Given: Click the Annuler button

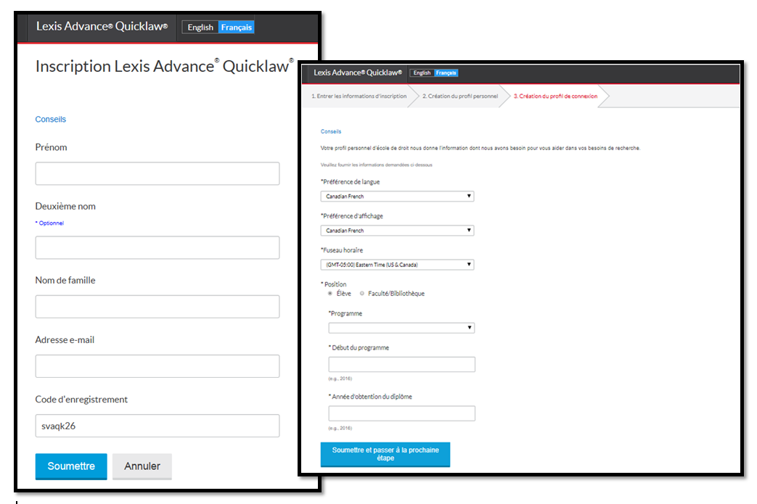Looking at the screenshot, I should pos(142,466).
